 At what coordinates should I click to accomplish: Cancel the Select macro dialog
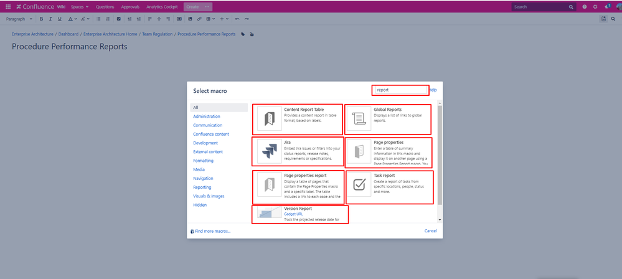coord(430,231)
